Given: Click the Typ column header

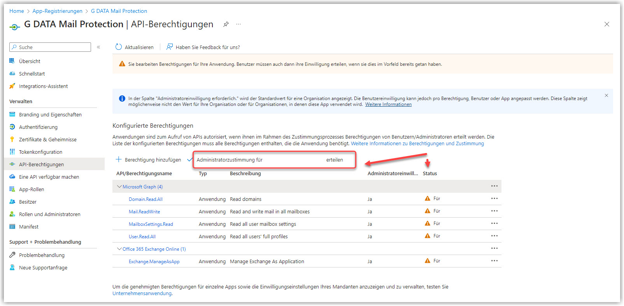Looking at the screenshot, I should 203,174.
